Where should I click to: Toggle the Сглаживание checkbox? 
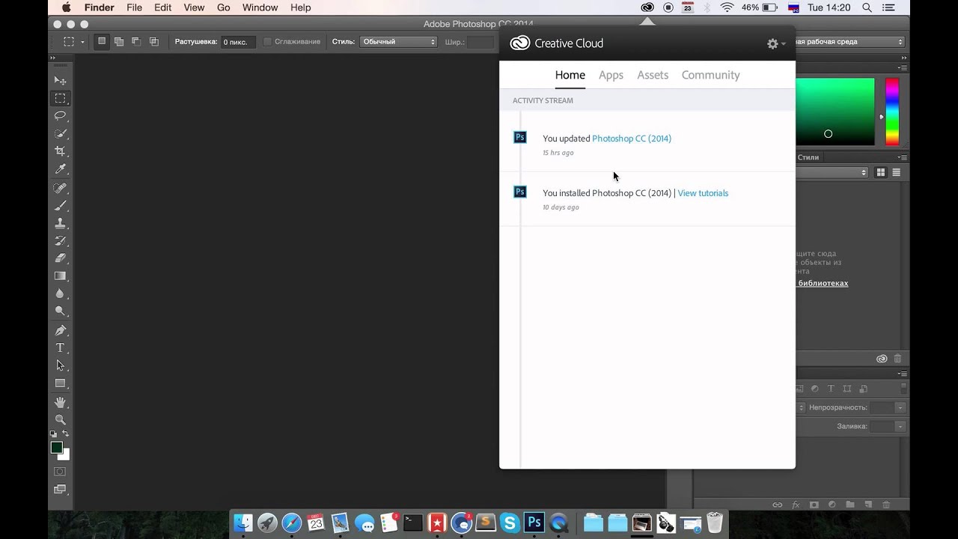coord(267,42)
